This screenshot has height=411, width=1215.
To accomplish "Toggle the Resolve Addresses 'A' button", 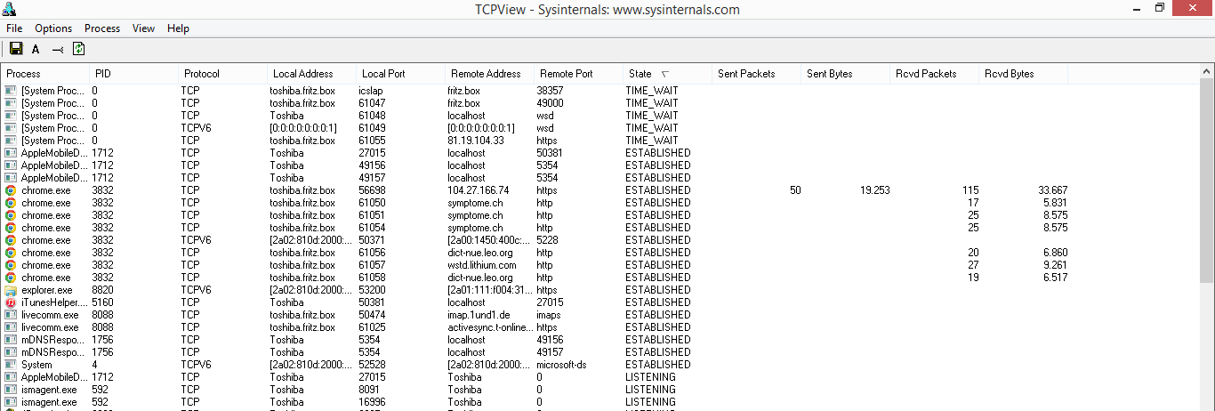I will tap(36, 50).
